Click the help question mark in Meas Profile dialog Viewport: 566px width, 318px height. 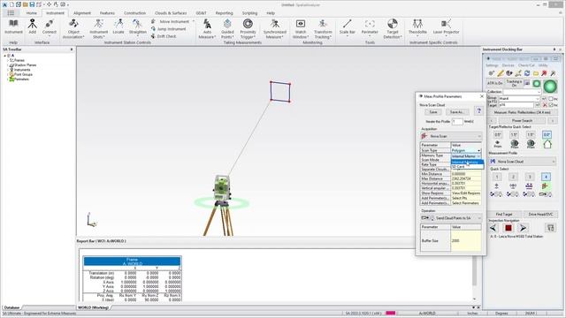tap(479, 111)
